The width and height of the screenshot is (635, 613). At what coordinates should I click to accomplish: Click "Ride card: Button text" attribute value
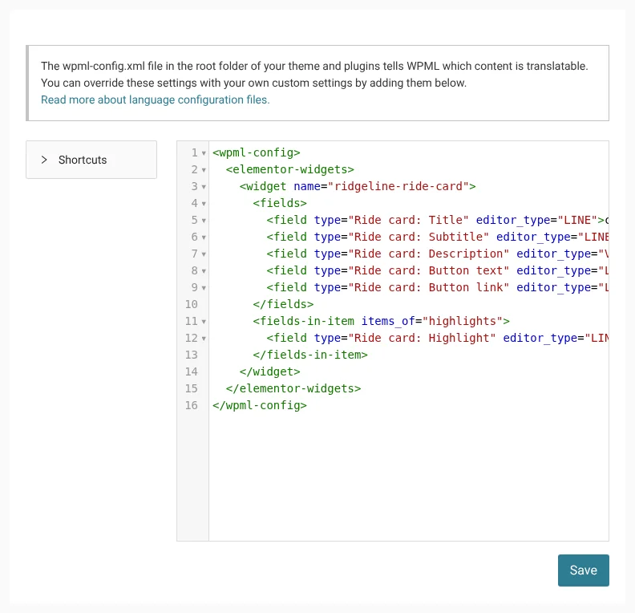(x=428, y=270)
